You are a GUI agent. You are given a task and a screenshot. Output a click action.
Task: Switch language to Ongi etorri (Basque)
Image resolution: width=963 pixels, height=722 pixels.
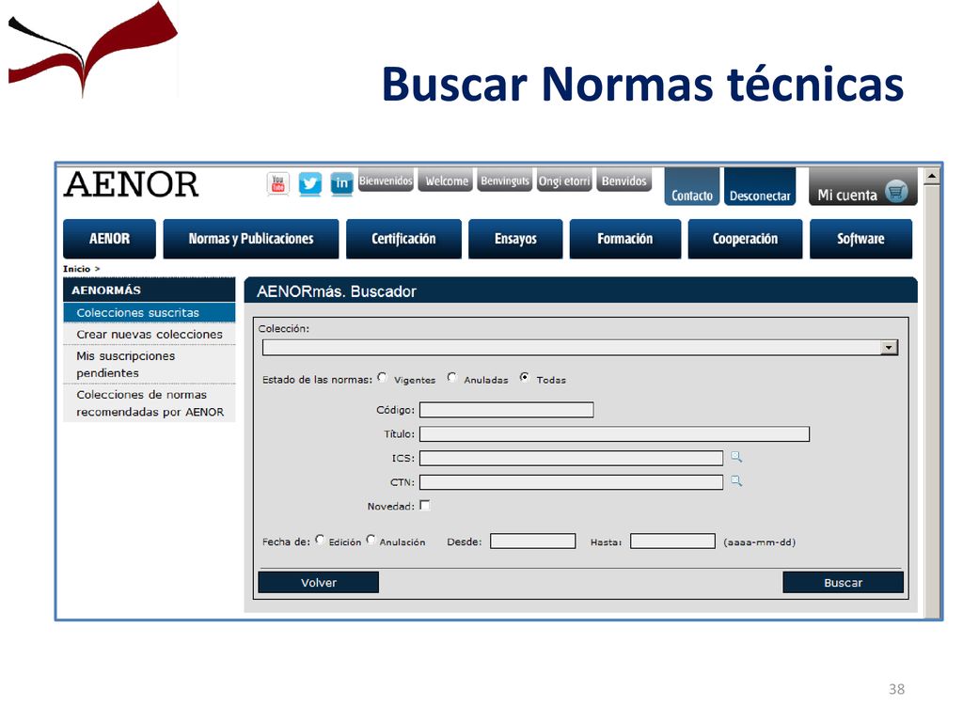click(564, 180)
